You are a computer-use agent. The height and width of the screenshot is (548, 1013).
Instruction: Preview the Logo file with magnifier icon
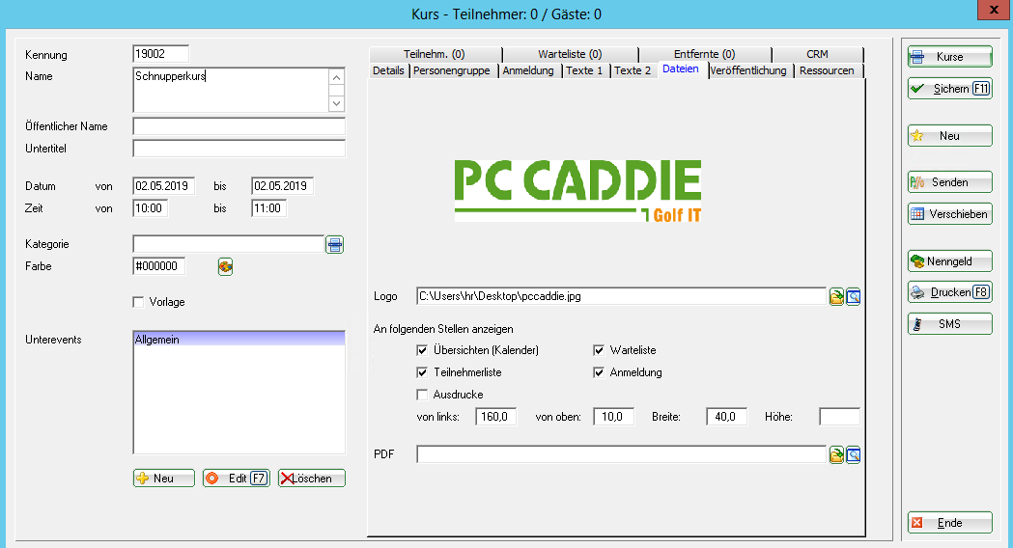point(853,297)
